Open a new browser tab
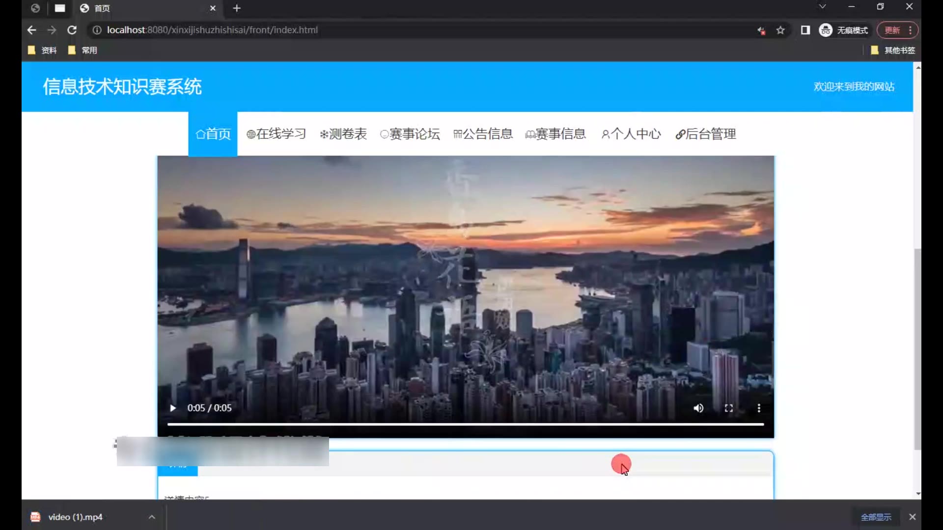943x530 pixels. coord(237,8)
